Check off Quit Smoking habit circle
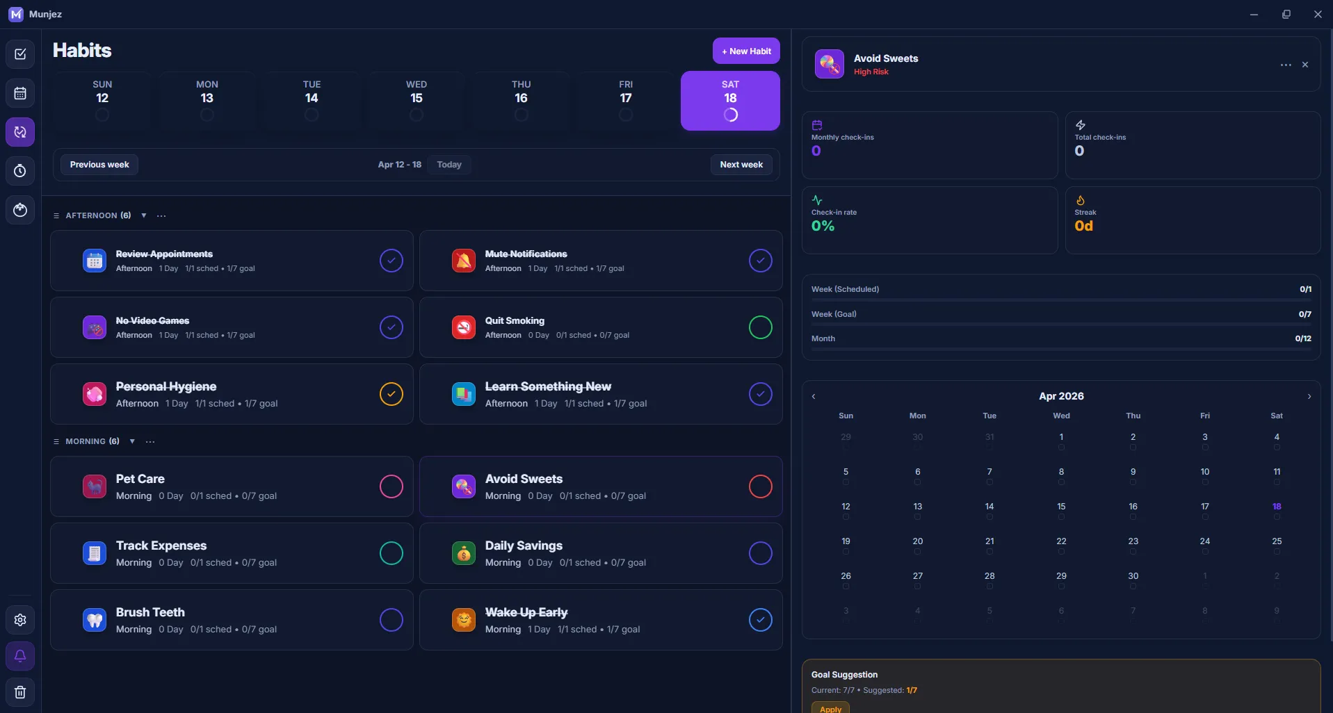This screenshot has height=713, width=1333. pos(761,327)
